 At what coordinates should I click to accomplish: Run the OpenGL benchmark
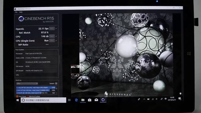[x=52, y=29]
